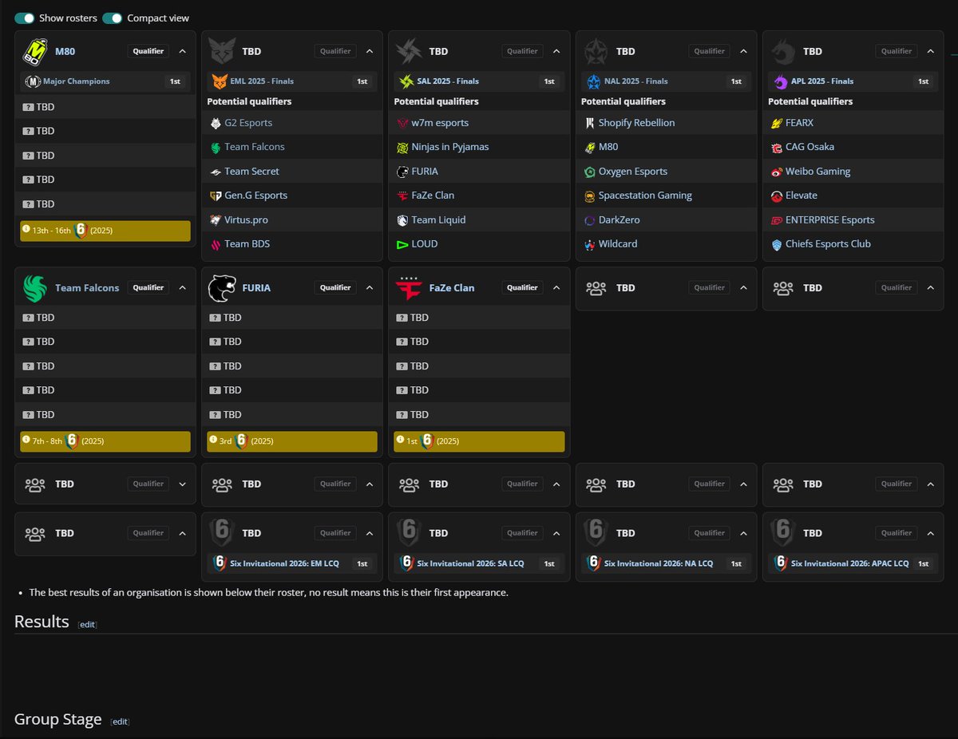The width and height of the screenshot is (958, 739).
Task: Click the M80 team logo
Action: [x=35, y=51]
